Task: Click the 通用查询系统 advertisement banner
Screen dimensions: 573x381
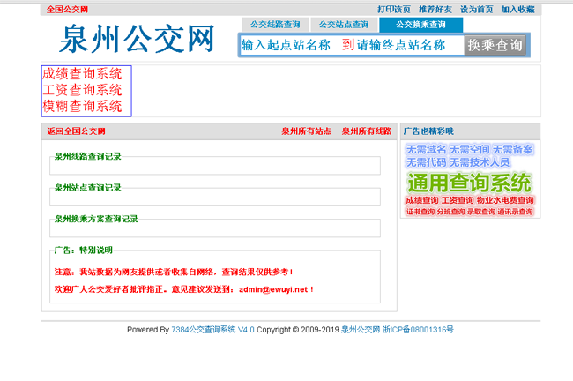Action: point(470,180)
